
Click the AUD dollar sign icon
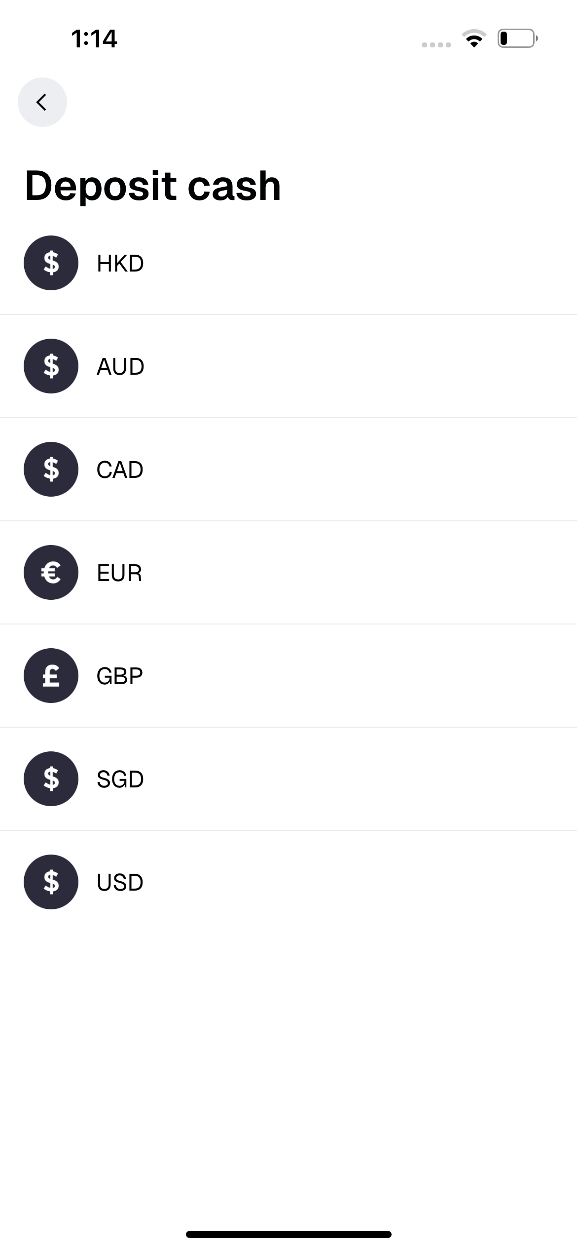pyautogui.click(x=51, y=366)
